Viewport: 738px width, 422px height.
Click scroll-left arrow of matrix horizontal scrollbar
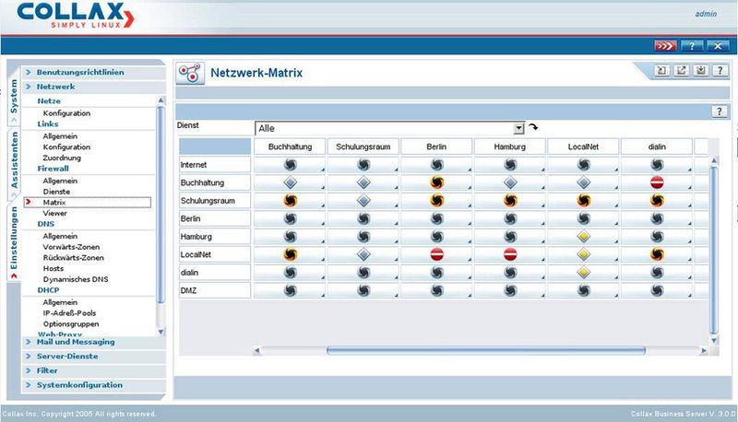pos(257,350)
